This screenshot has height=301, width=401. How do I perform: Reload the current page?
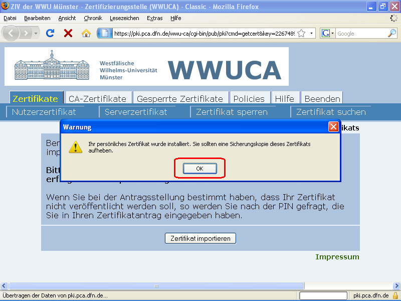(50, 33)
